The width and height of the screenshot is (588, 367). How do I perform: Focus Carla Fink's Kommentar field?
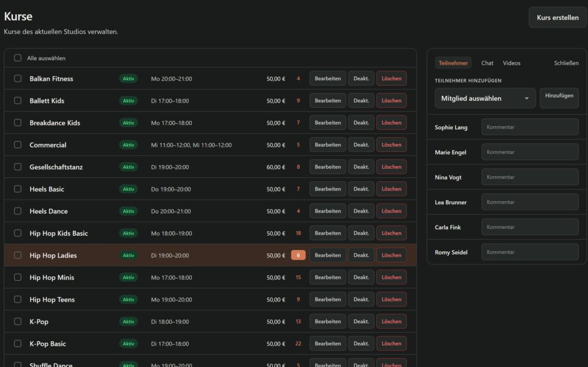click(530, 227)
